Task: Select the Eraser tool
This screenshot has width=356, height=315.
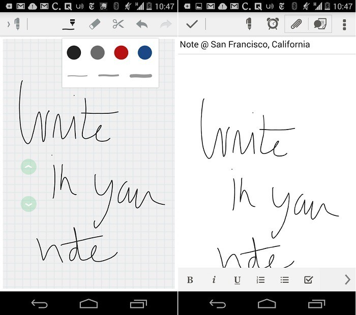Action: coord(95,24)
